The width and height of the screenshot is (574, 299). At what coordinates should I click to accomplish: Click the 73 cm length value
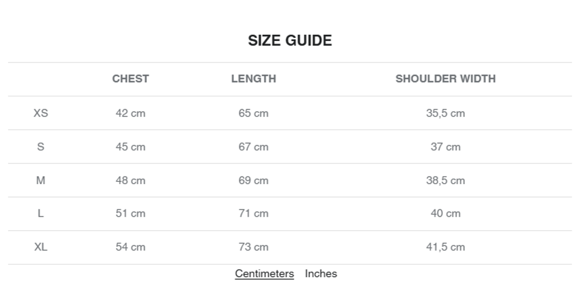(x=253, y=247)
